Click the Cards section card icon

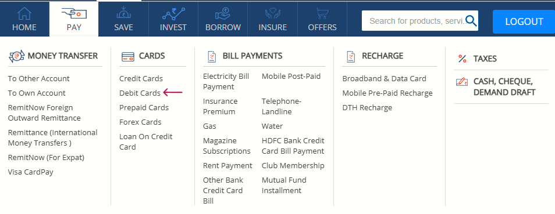click(x=128, y=56)
